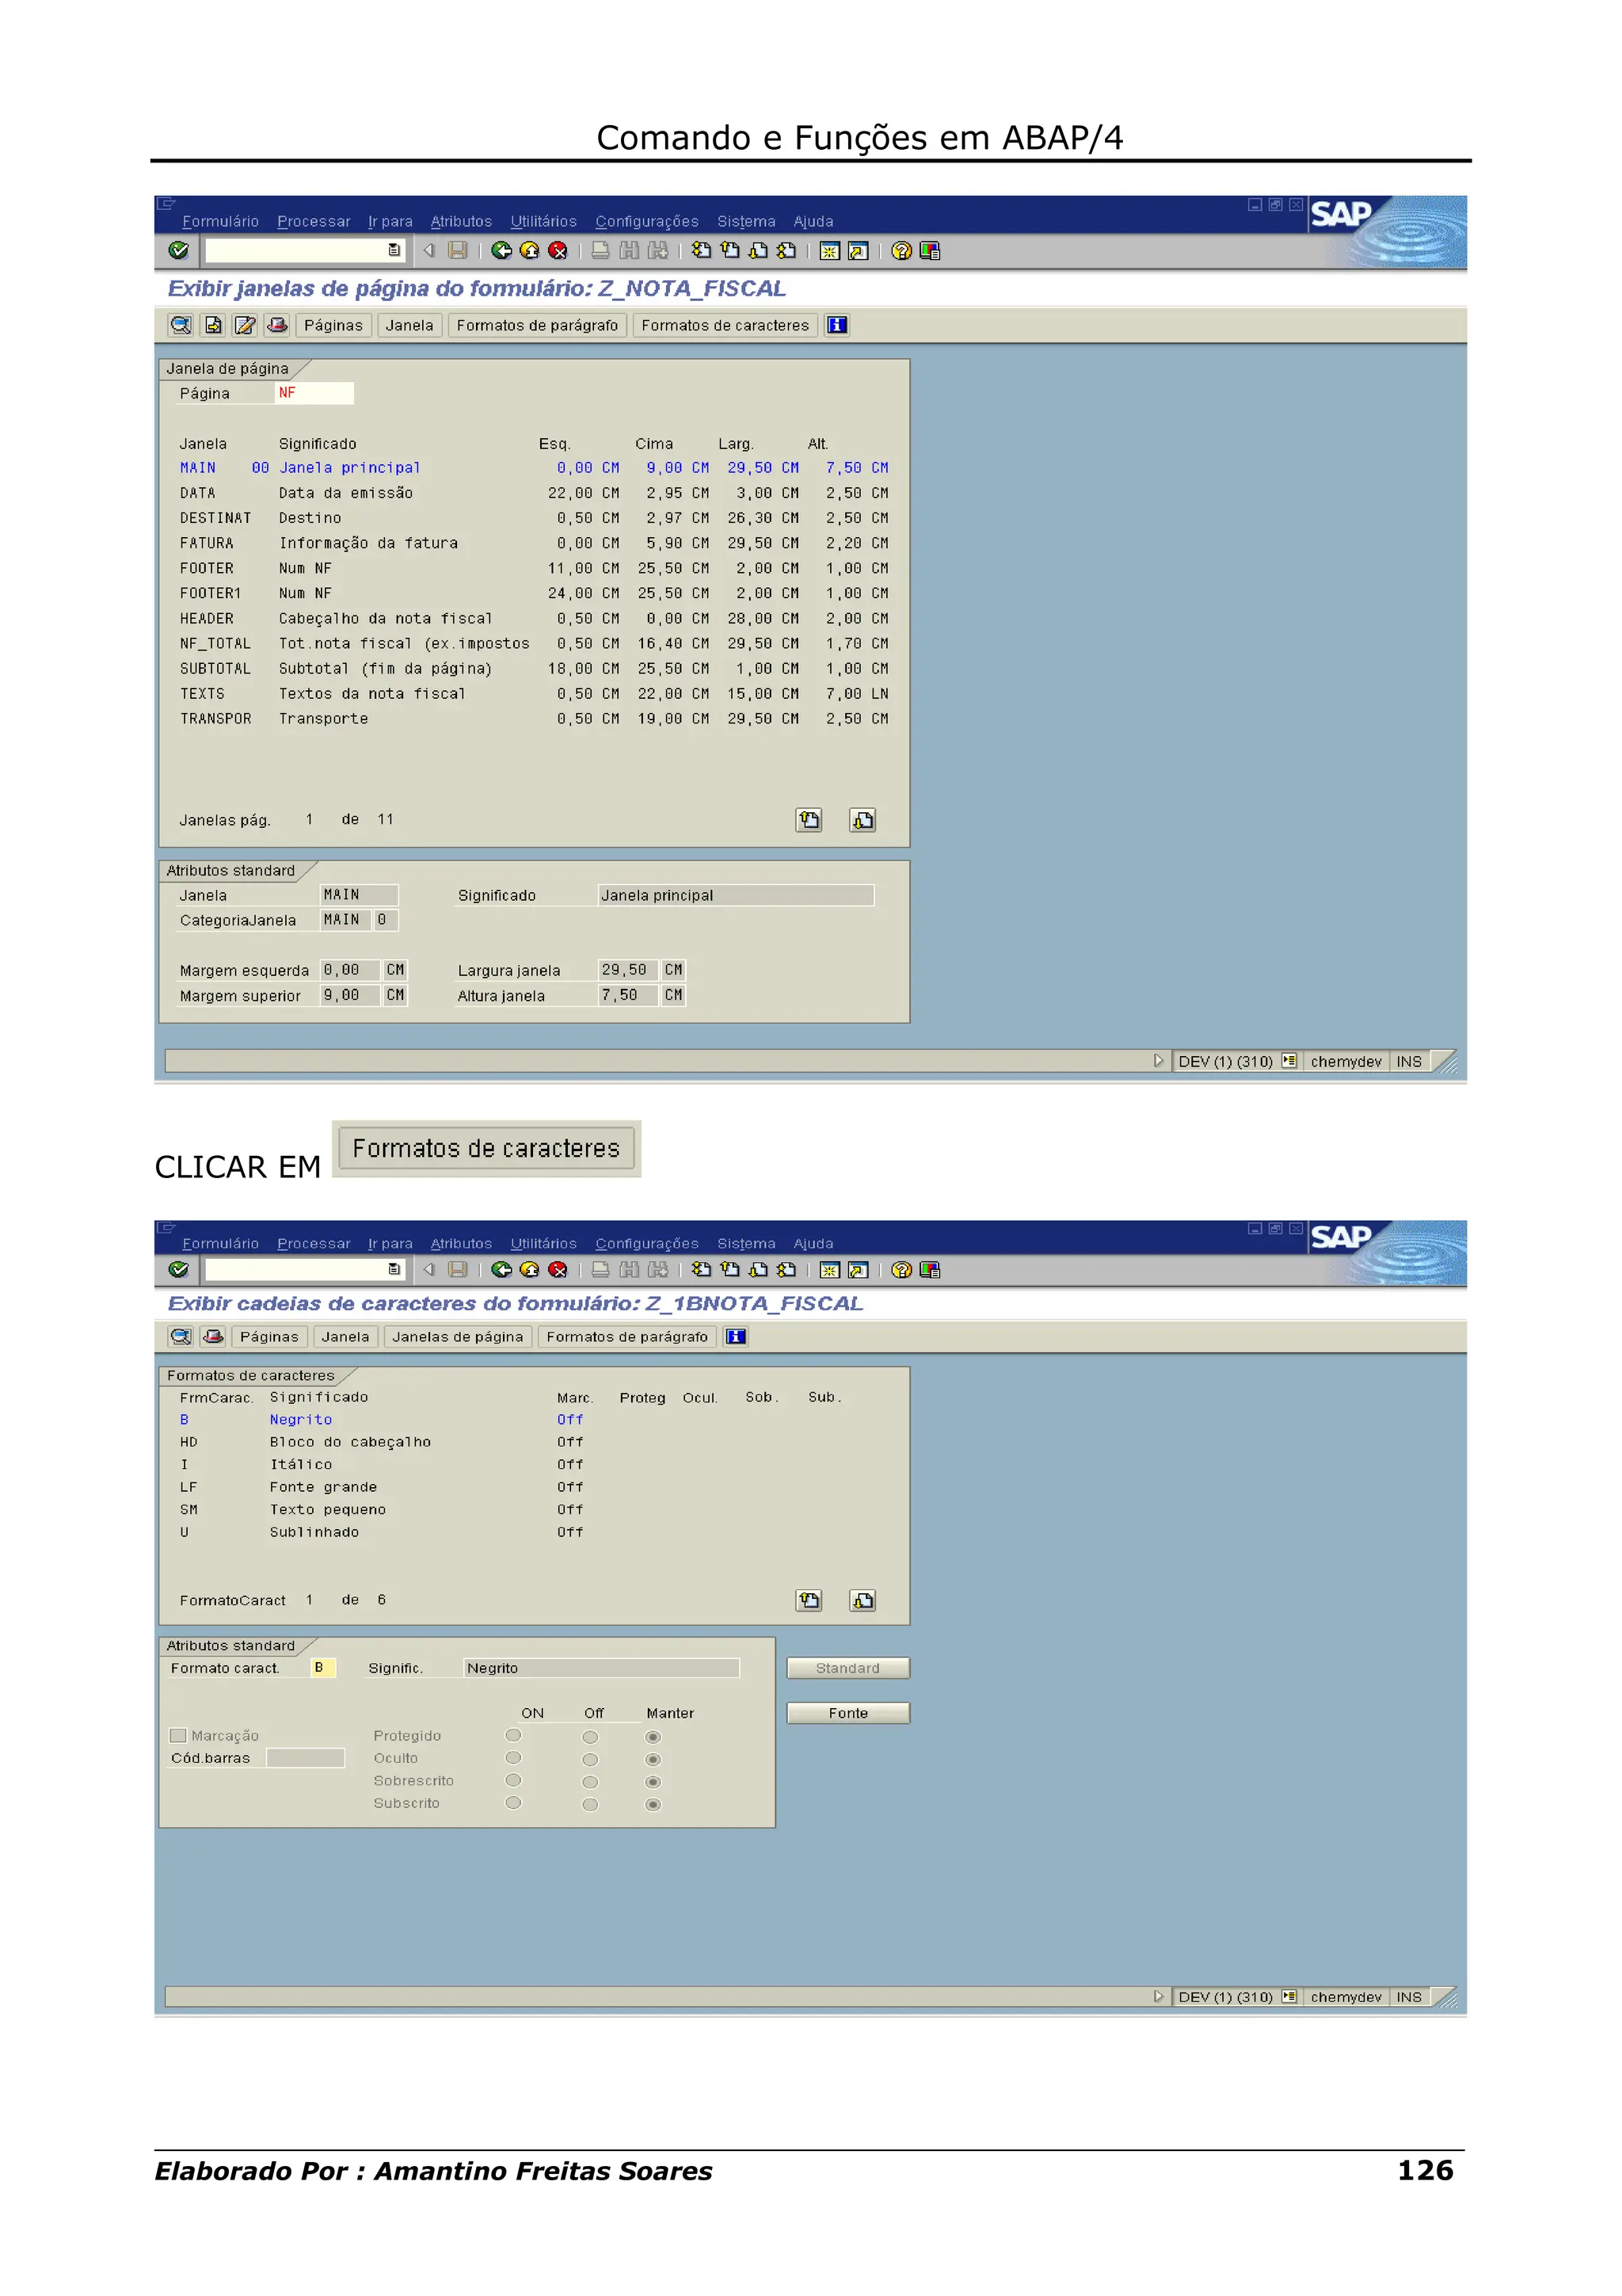Open the Utilitários menu in top window

543,221
